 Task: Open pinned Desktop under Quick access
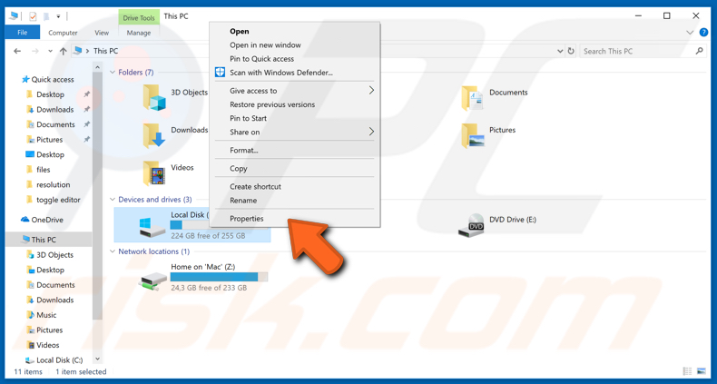point(50,94)
